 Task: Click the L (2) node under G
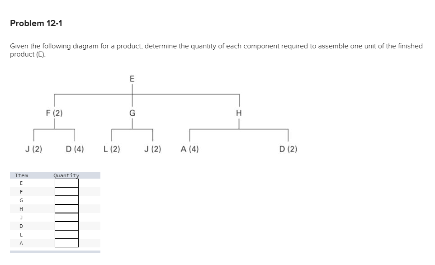coord(111,149)
